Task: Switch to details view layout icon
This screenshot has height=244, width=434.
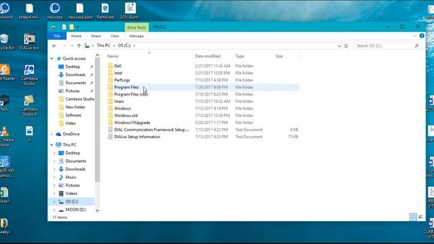Action: [x=413, y=217]
